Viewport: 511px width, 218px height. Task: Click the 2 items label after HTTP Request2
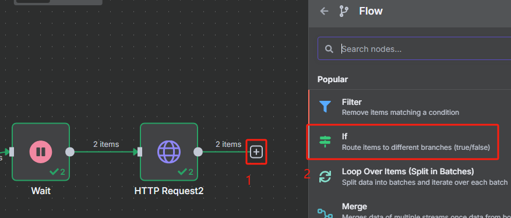228,144
